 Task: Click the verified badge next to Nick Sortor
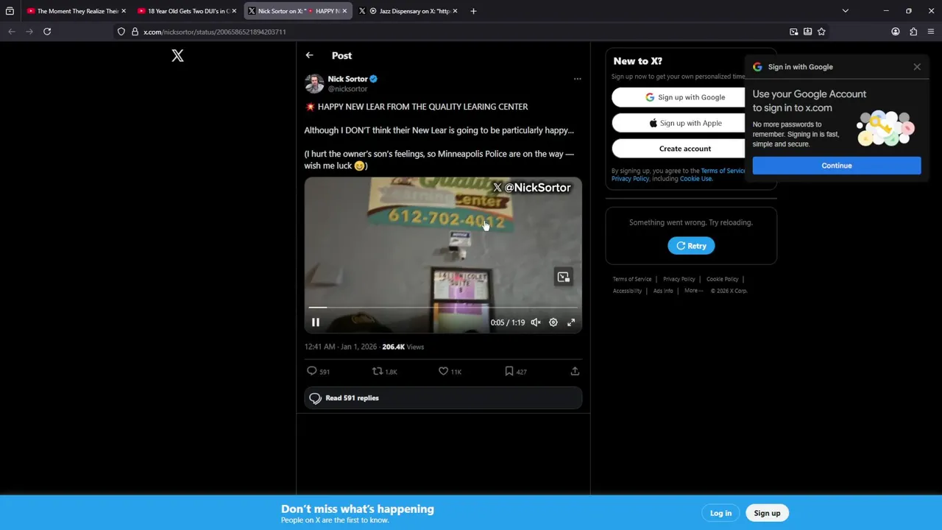point(373,79)
